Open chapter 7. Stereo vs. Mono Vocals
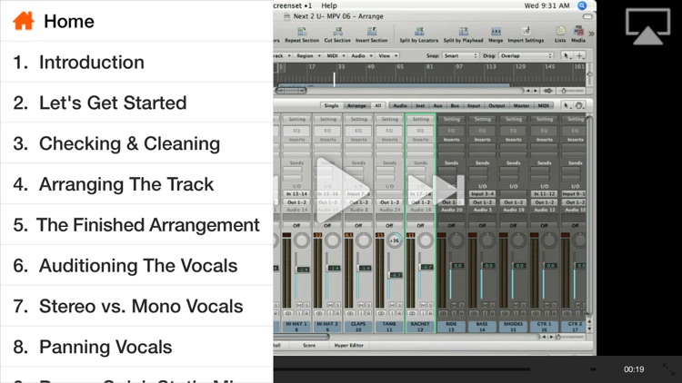682x383 pixels. pos(136,306)
